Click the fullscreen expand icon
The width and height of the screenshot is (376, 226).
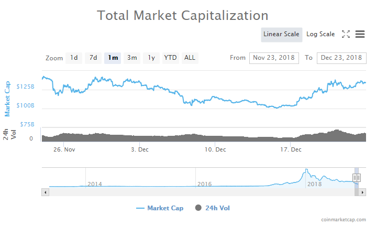click(346, 34)
